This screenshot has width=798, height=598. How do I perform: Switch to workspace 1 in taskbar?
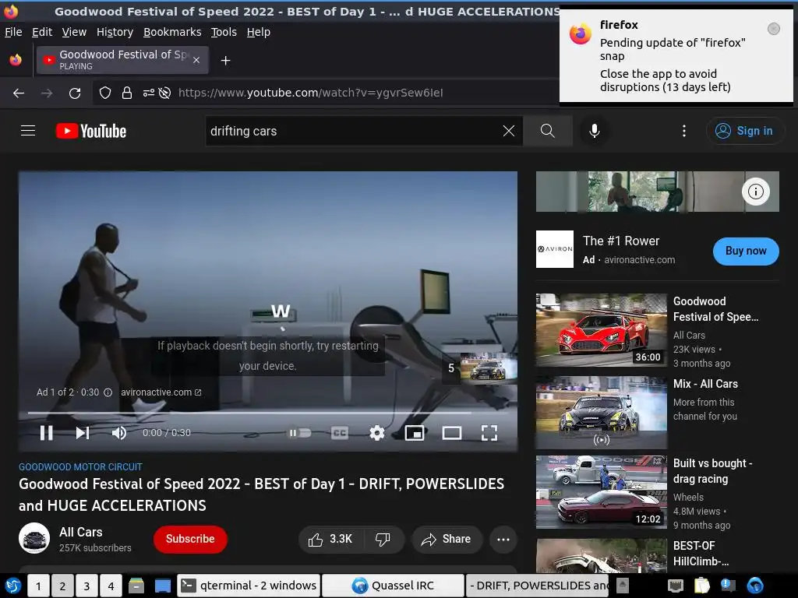tap(38, 586)
